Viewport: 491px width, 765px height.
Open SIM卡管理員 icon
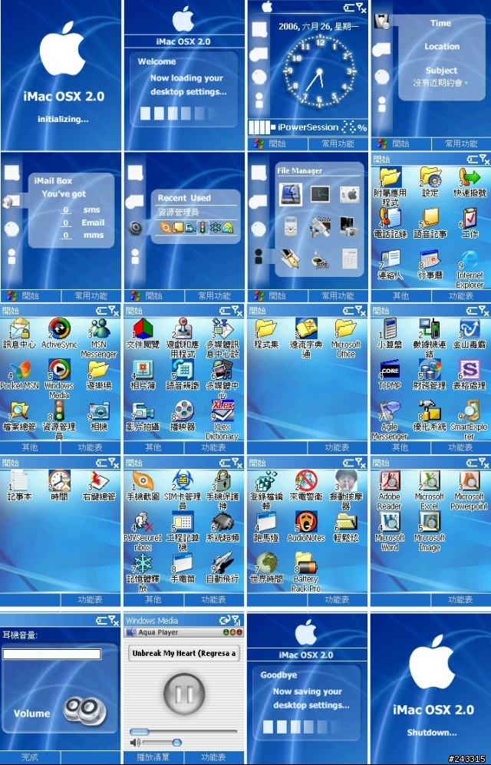[x=183, y=481]
